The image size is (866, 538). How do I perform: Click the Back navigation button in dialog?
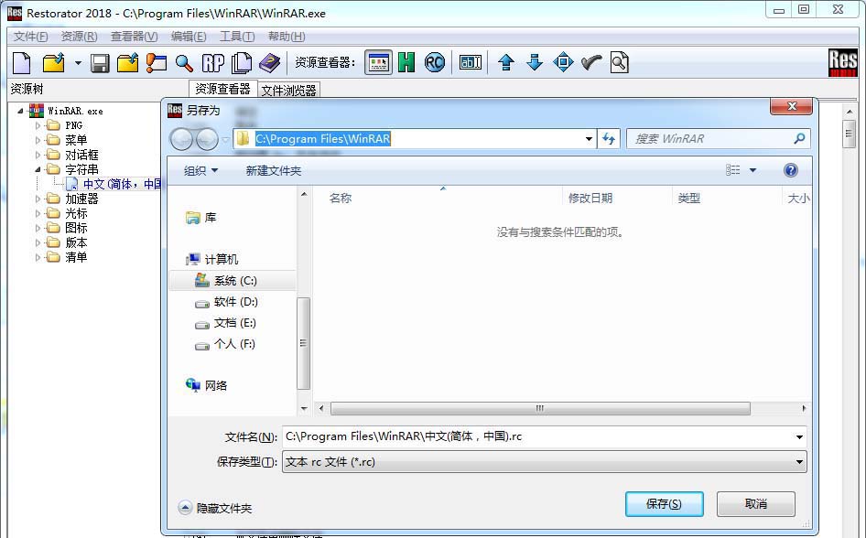tap(181, 139)
